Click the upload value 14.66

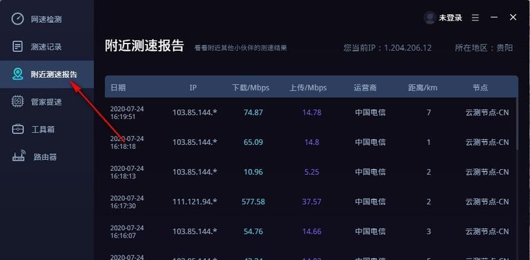click(312, 231)
